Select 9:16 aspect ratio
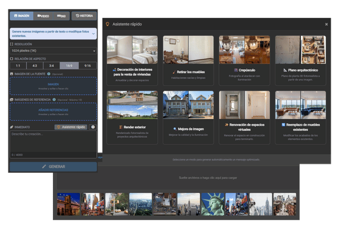This screenshot has width=338, height=225. coord(87,66)
